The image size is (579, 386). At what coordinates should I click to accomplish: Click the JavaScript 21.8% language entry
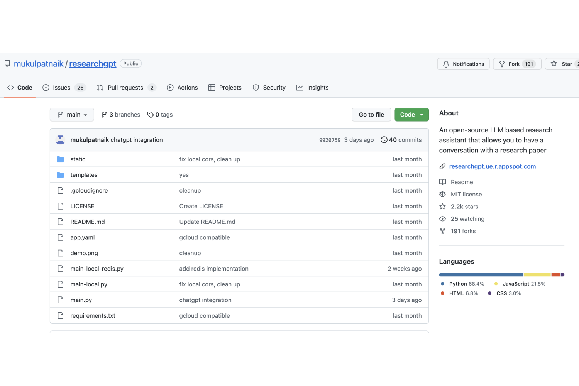click(520, 284)
